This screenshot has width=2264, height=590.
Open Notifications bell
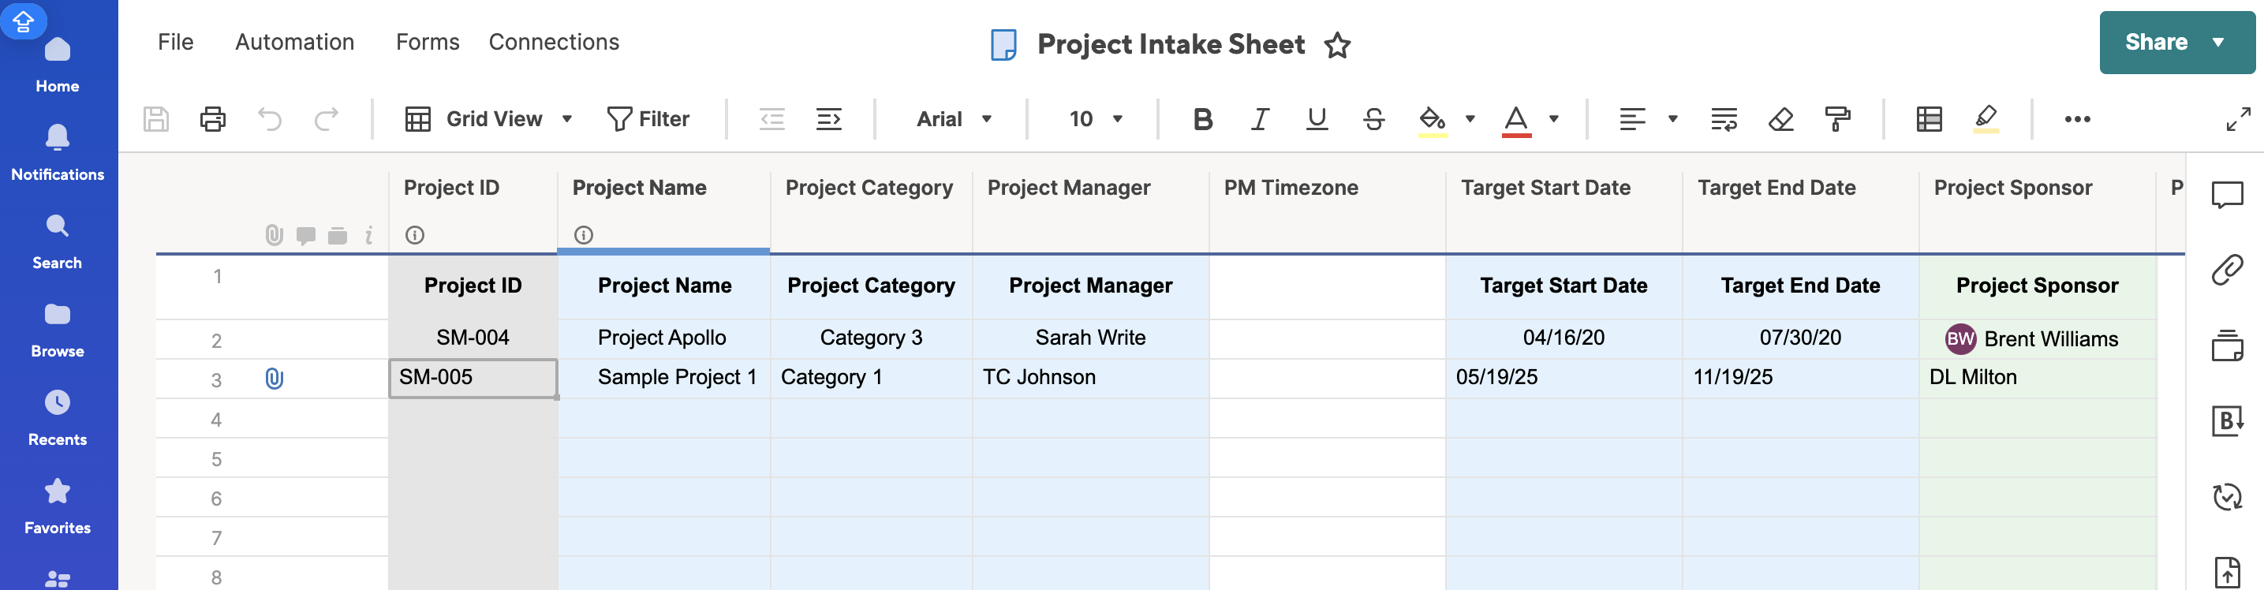point(57,153)
